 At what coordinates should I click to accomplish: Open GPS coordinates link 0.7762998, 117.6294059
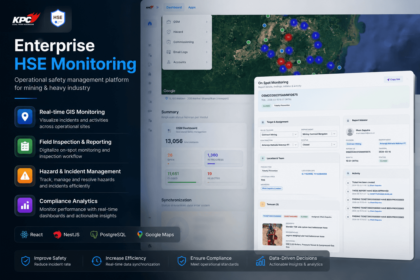pyautogui.click(x=314, y=174)
